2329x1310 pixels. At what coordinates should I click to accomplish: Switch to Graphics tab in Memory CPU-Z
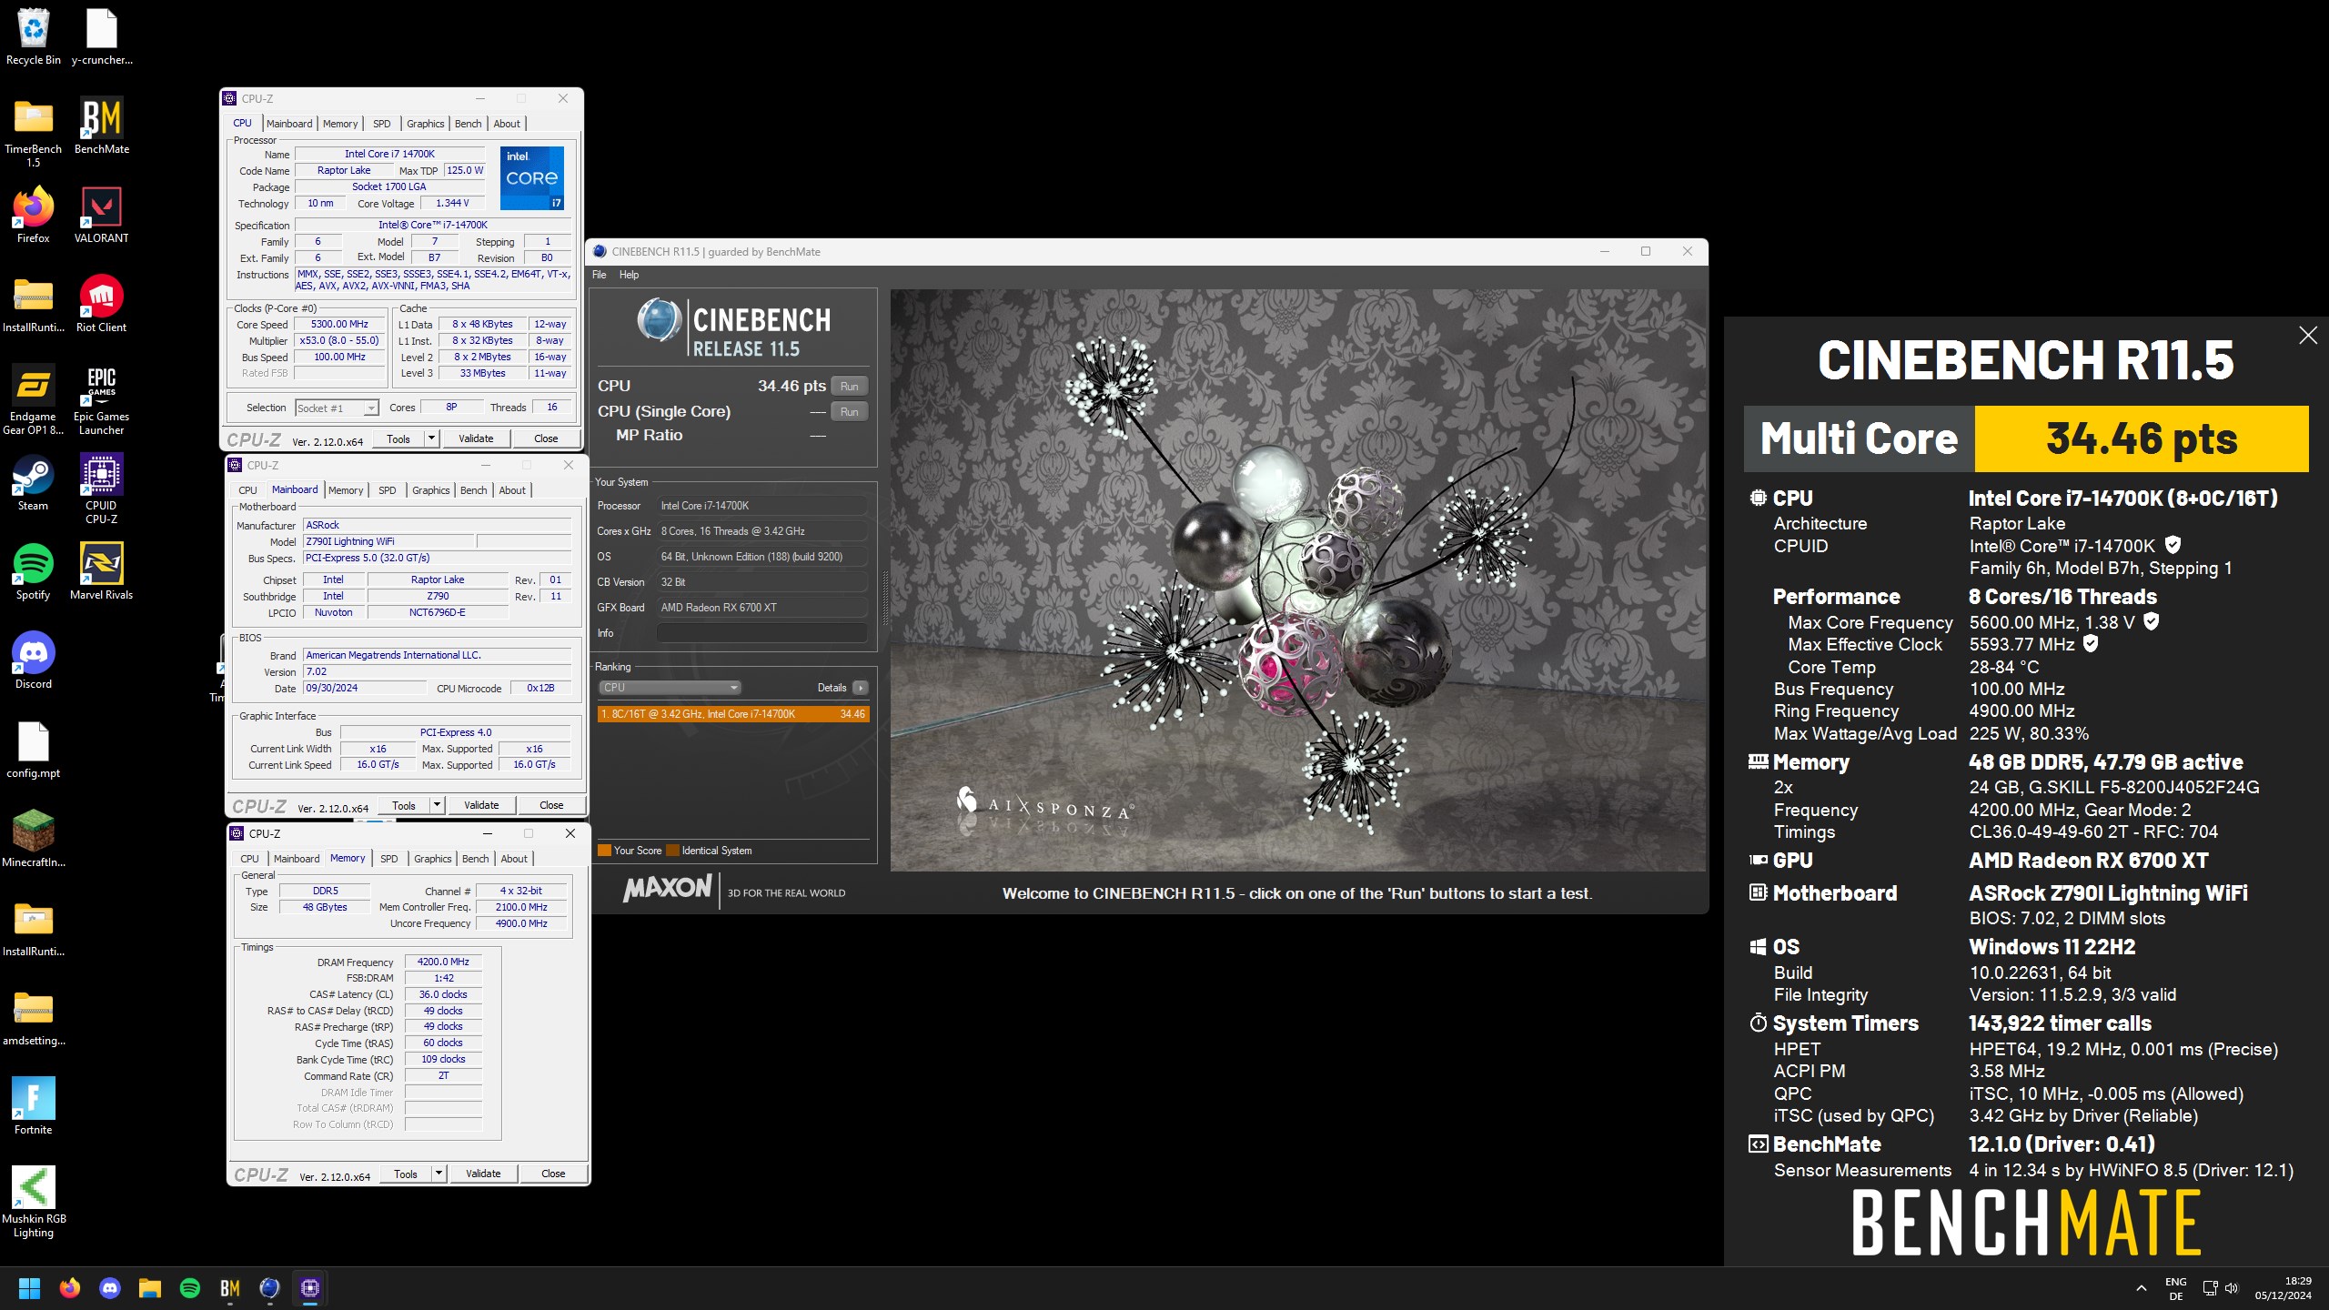(433, 859)
